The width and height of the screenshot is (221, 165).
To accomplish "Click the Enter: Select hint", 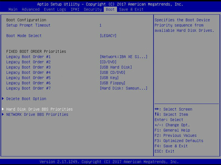I will (x=169, y=120).
